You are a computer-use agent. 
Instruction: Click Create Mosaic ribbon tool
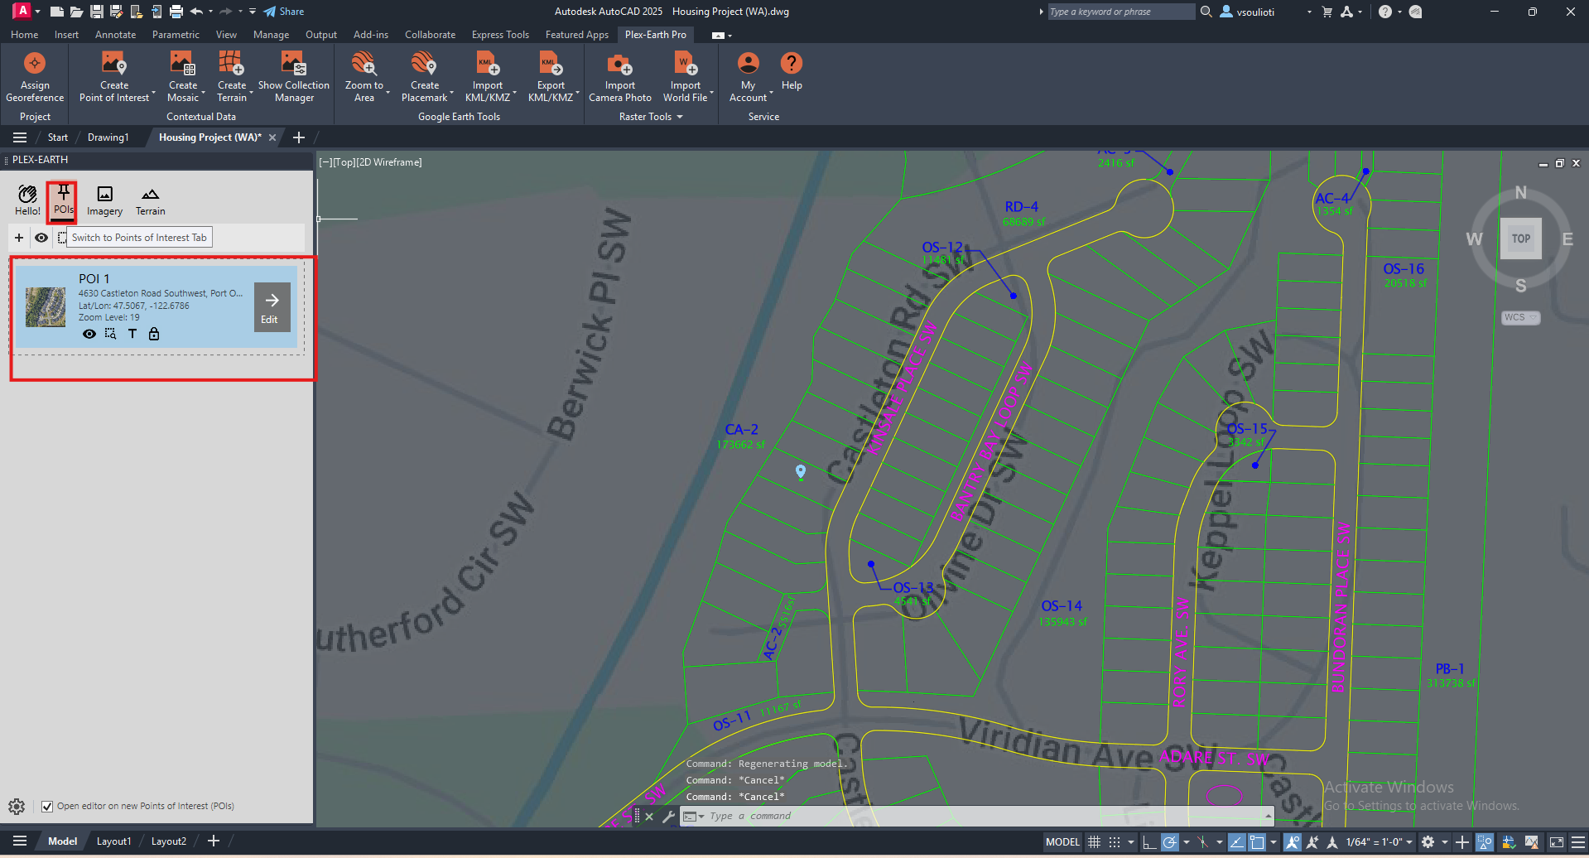(x=183, y=77)
